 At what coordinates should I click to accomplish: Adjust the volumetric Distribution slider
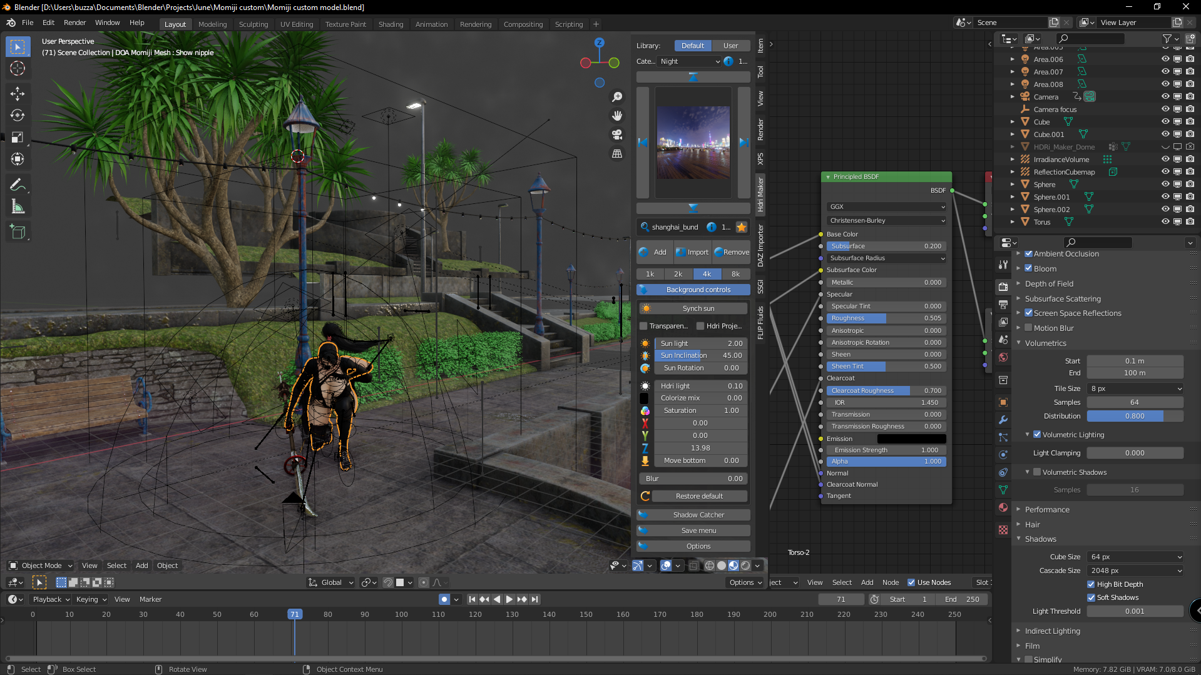point(1135,416)
